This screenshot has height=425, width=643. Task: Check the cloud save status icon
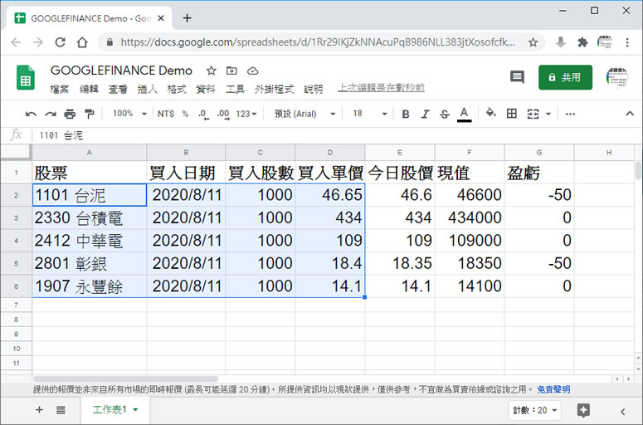tap(252, 71)
